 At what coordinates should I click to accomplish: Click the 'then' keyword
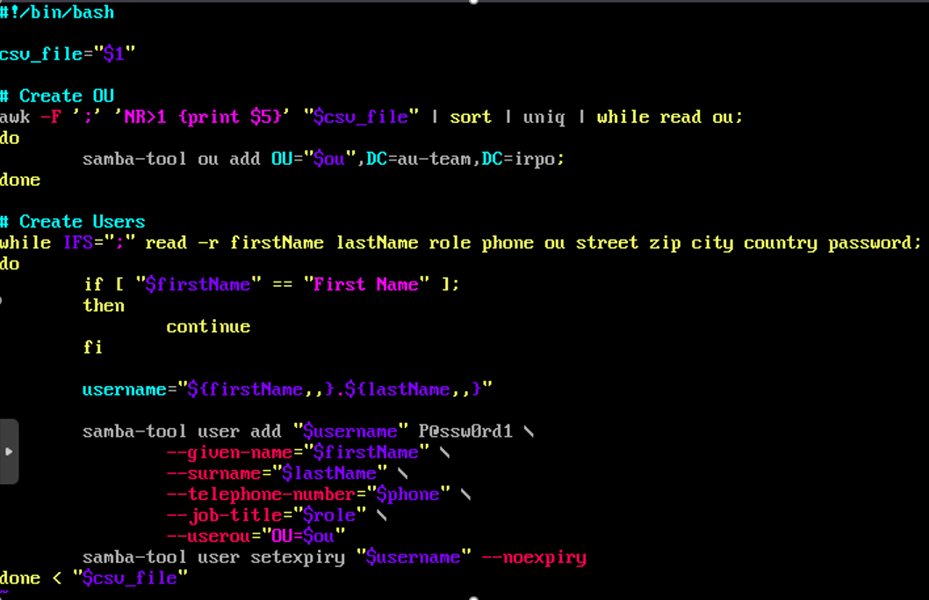click(104, 305)
